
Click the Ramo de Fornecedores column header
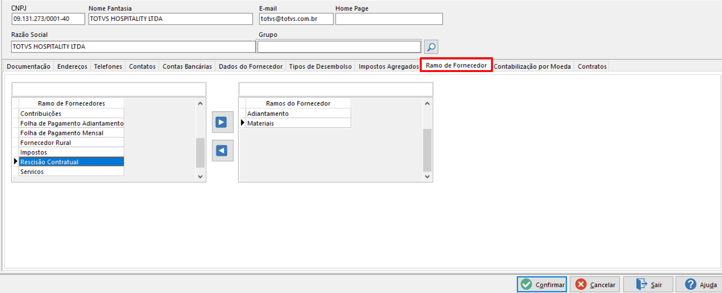point(71,103)
